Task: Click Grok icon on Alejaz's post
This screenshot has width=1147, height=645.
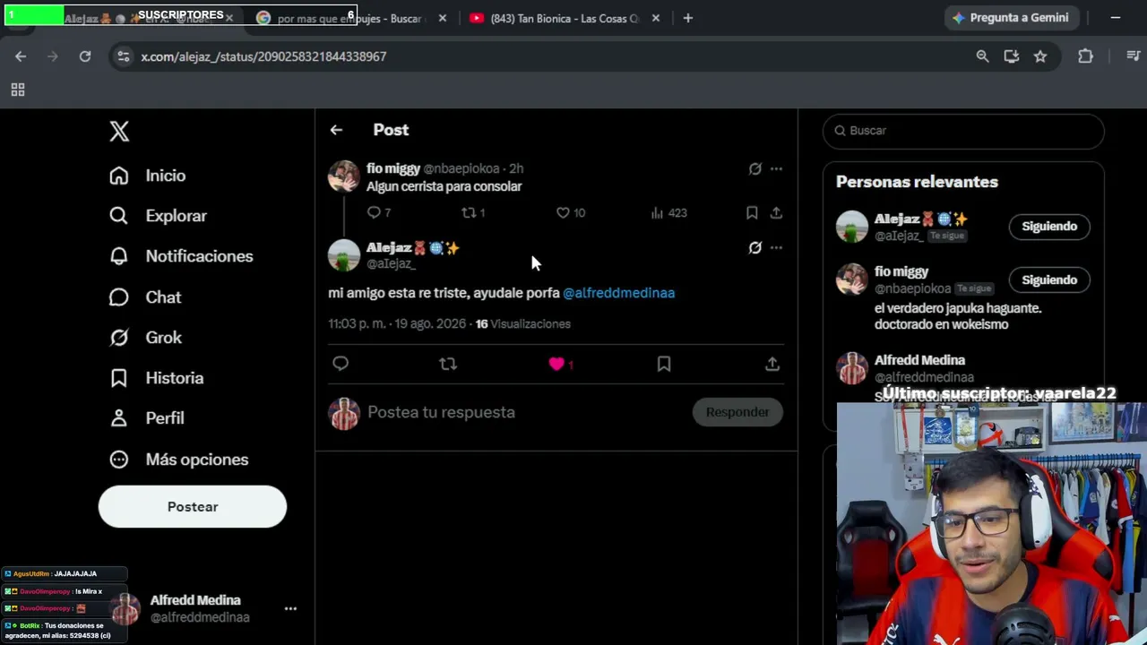Action: (755, 248)
